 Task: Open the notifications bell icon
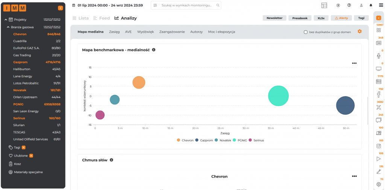[x=371, y=5]
